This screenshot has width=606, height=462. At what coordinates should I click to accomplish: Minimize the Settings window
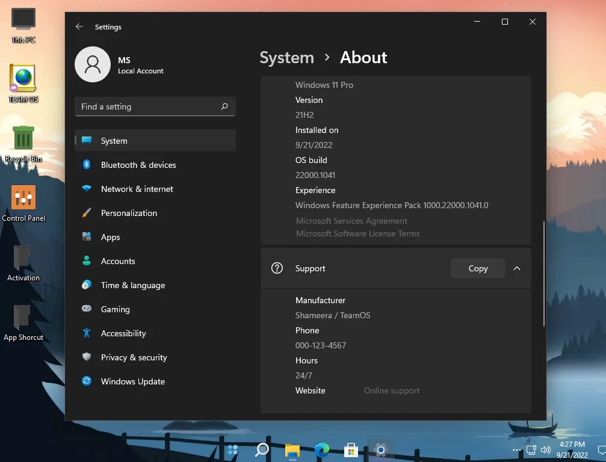click(477, 22)
